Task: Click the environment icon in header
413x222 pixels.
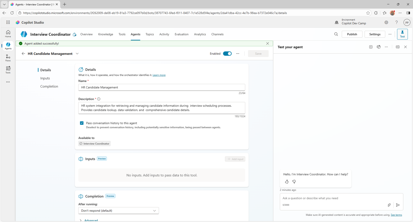Action: tap(337, 22)
